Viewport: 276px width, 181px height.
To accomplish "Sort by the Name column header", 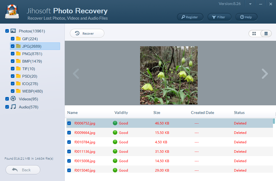I will [72, 113].
